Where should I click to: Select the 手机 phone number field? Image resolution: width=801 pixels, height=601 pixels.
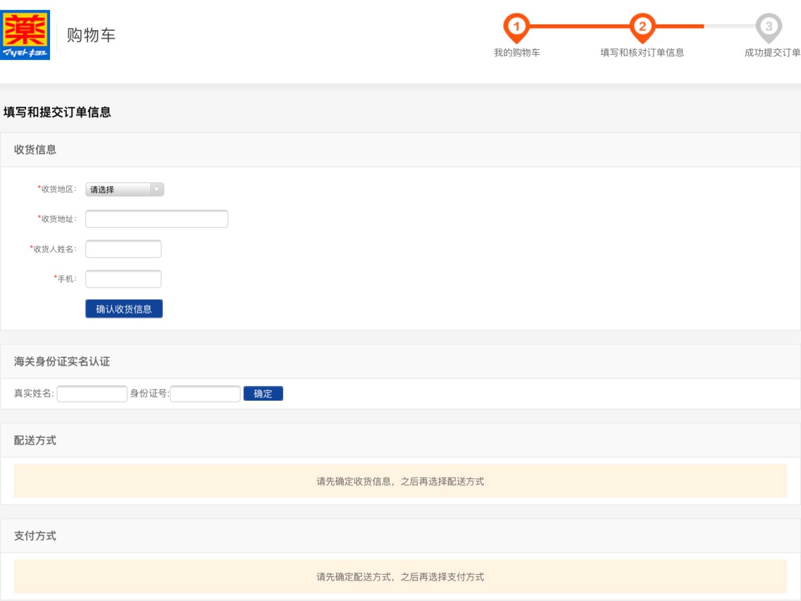click(123, 279)
